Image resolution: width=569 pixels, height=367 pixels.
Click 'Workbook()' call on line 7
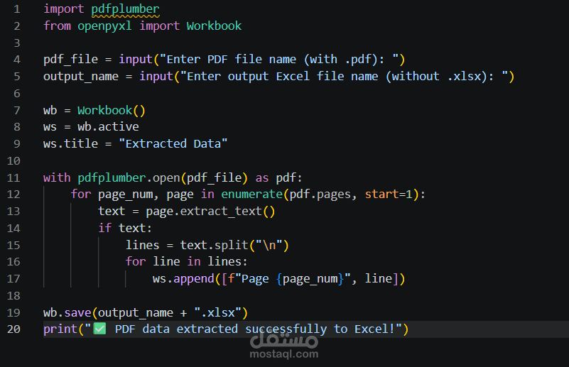(111, 110)
